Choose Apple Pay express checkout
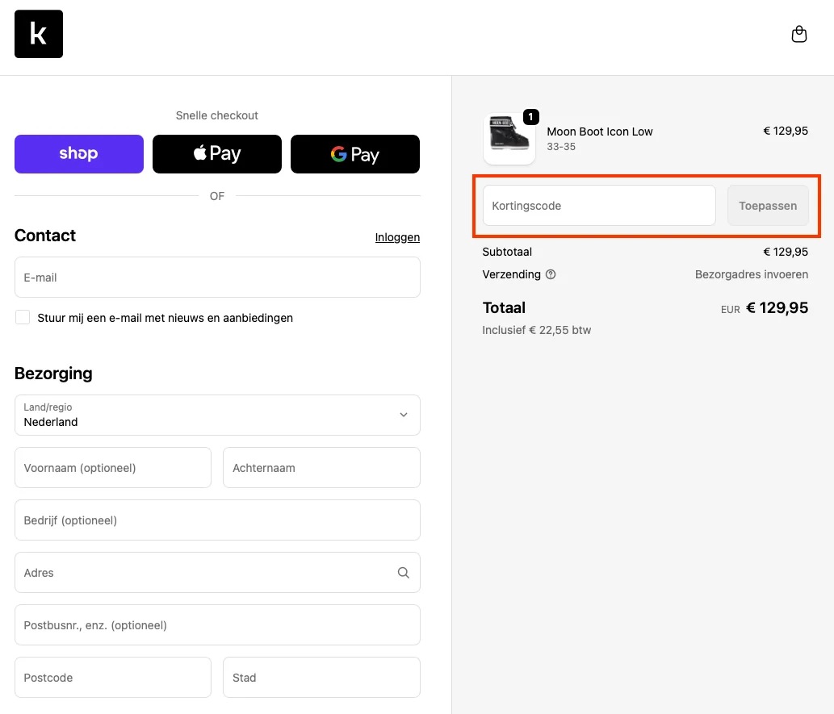Viewport: 834px width, 714px height. (217, 154)
